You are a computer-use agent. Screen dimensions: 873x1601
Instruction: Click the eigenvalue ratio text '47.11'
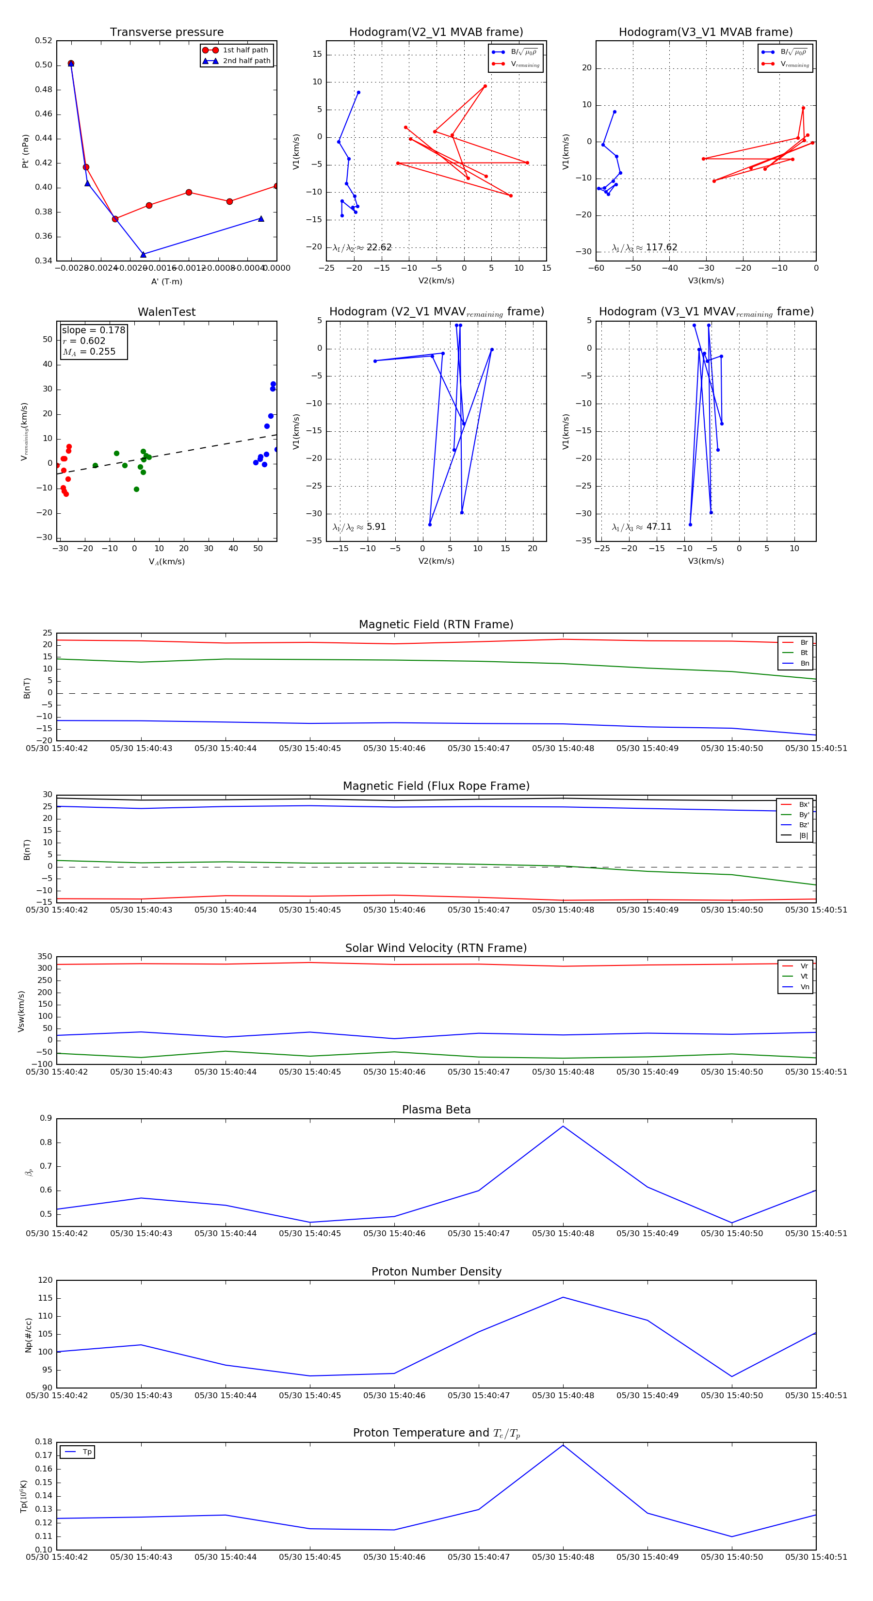click(x=659, y=527)
